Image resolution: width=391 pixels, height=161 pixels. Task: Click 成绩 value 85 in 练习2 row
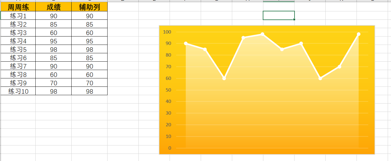54,24
